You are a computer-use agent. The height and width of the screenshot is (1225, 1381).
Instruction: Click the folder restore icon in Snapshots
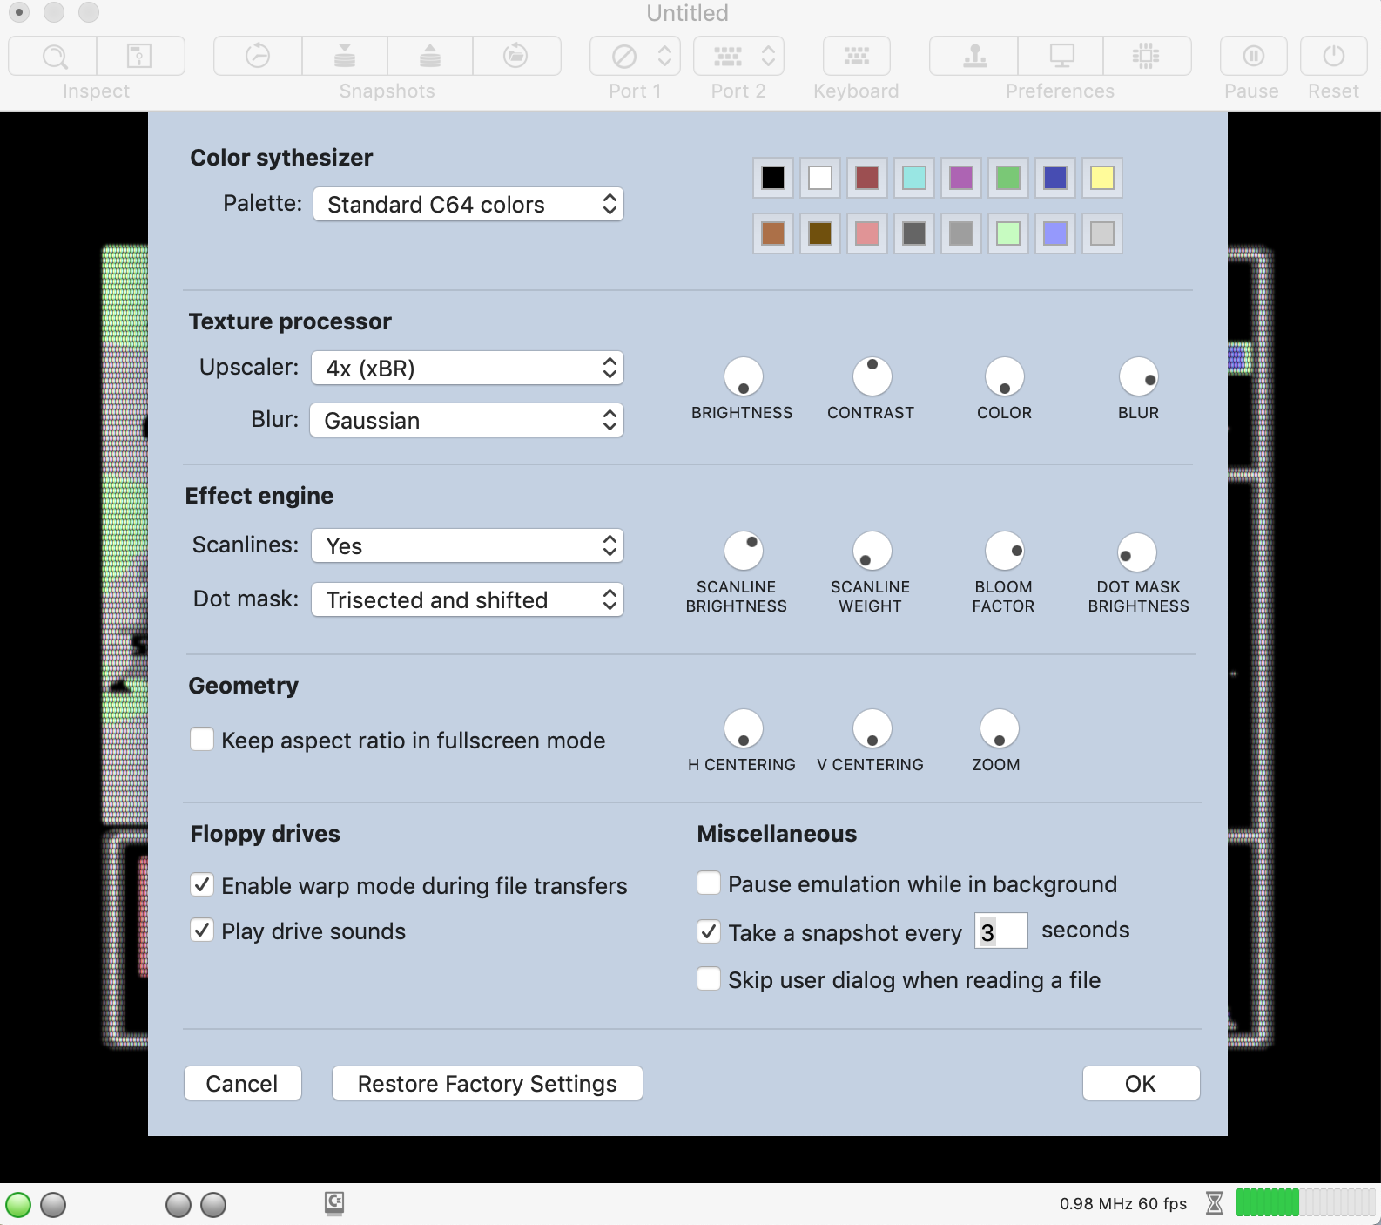point(516,57)
